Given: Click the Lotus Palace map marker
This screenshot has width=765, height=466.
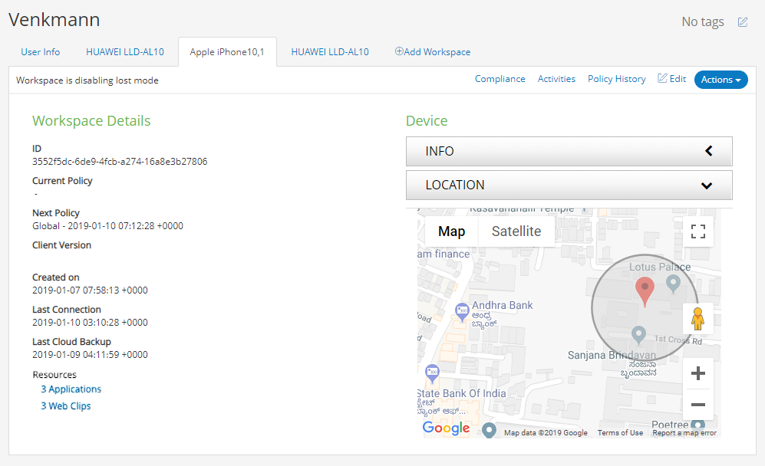Looking at the screenshot, I should (x=673, y=283).
